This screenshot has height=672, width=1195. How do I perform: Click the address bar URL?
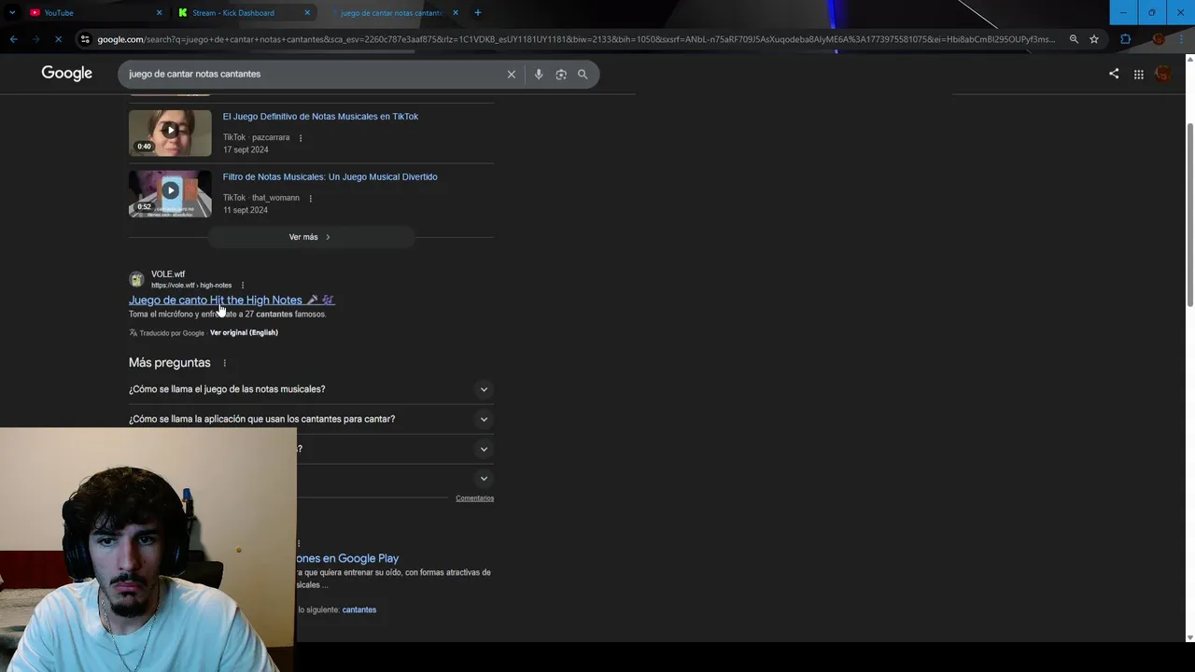576,39
